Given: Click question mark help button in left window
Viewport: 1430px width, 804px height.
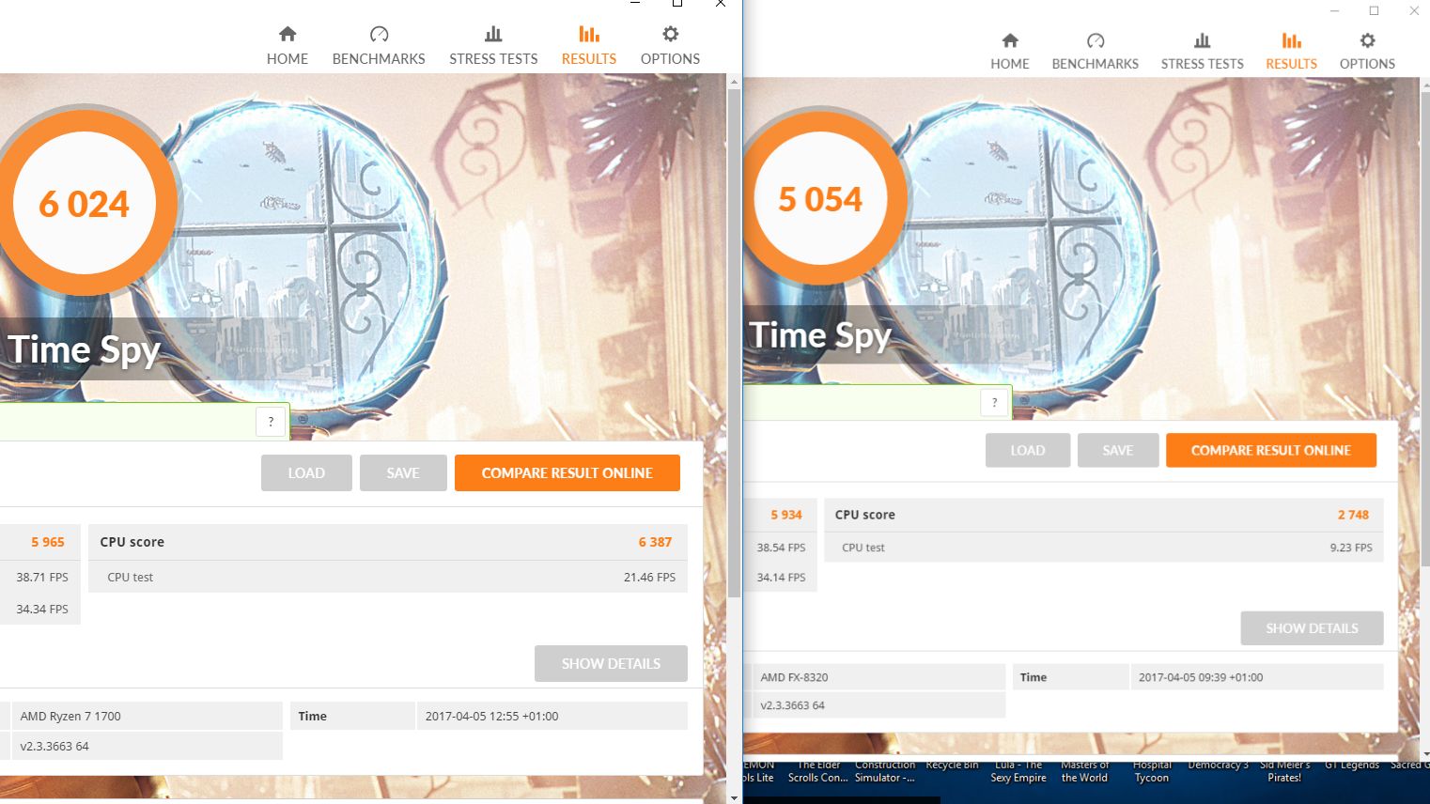Looking at the screenshot, I should tap(271, 422).
